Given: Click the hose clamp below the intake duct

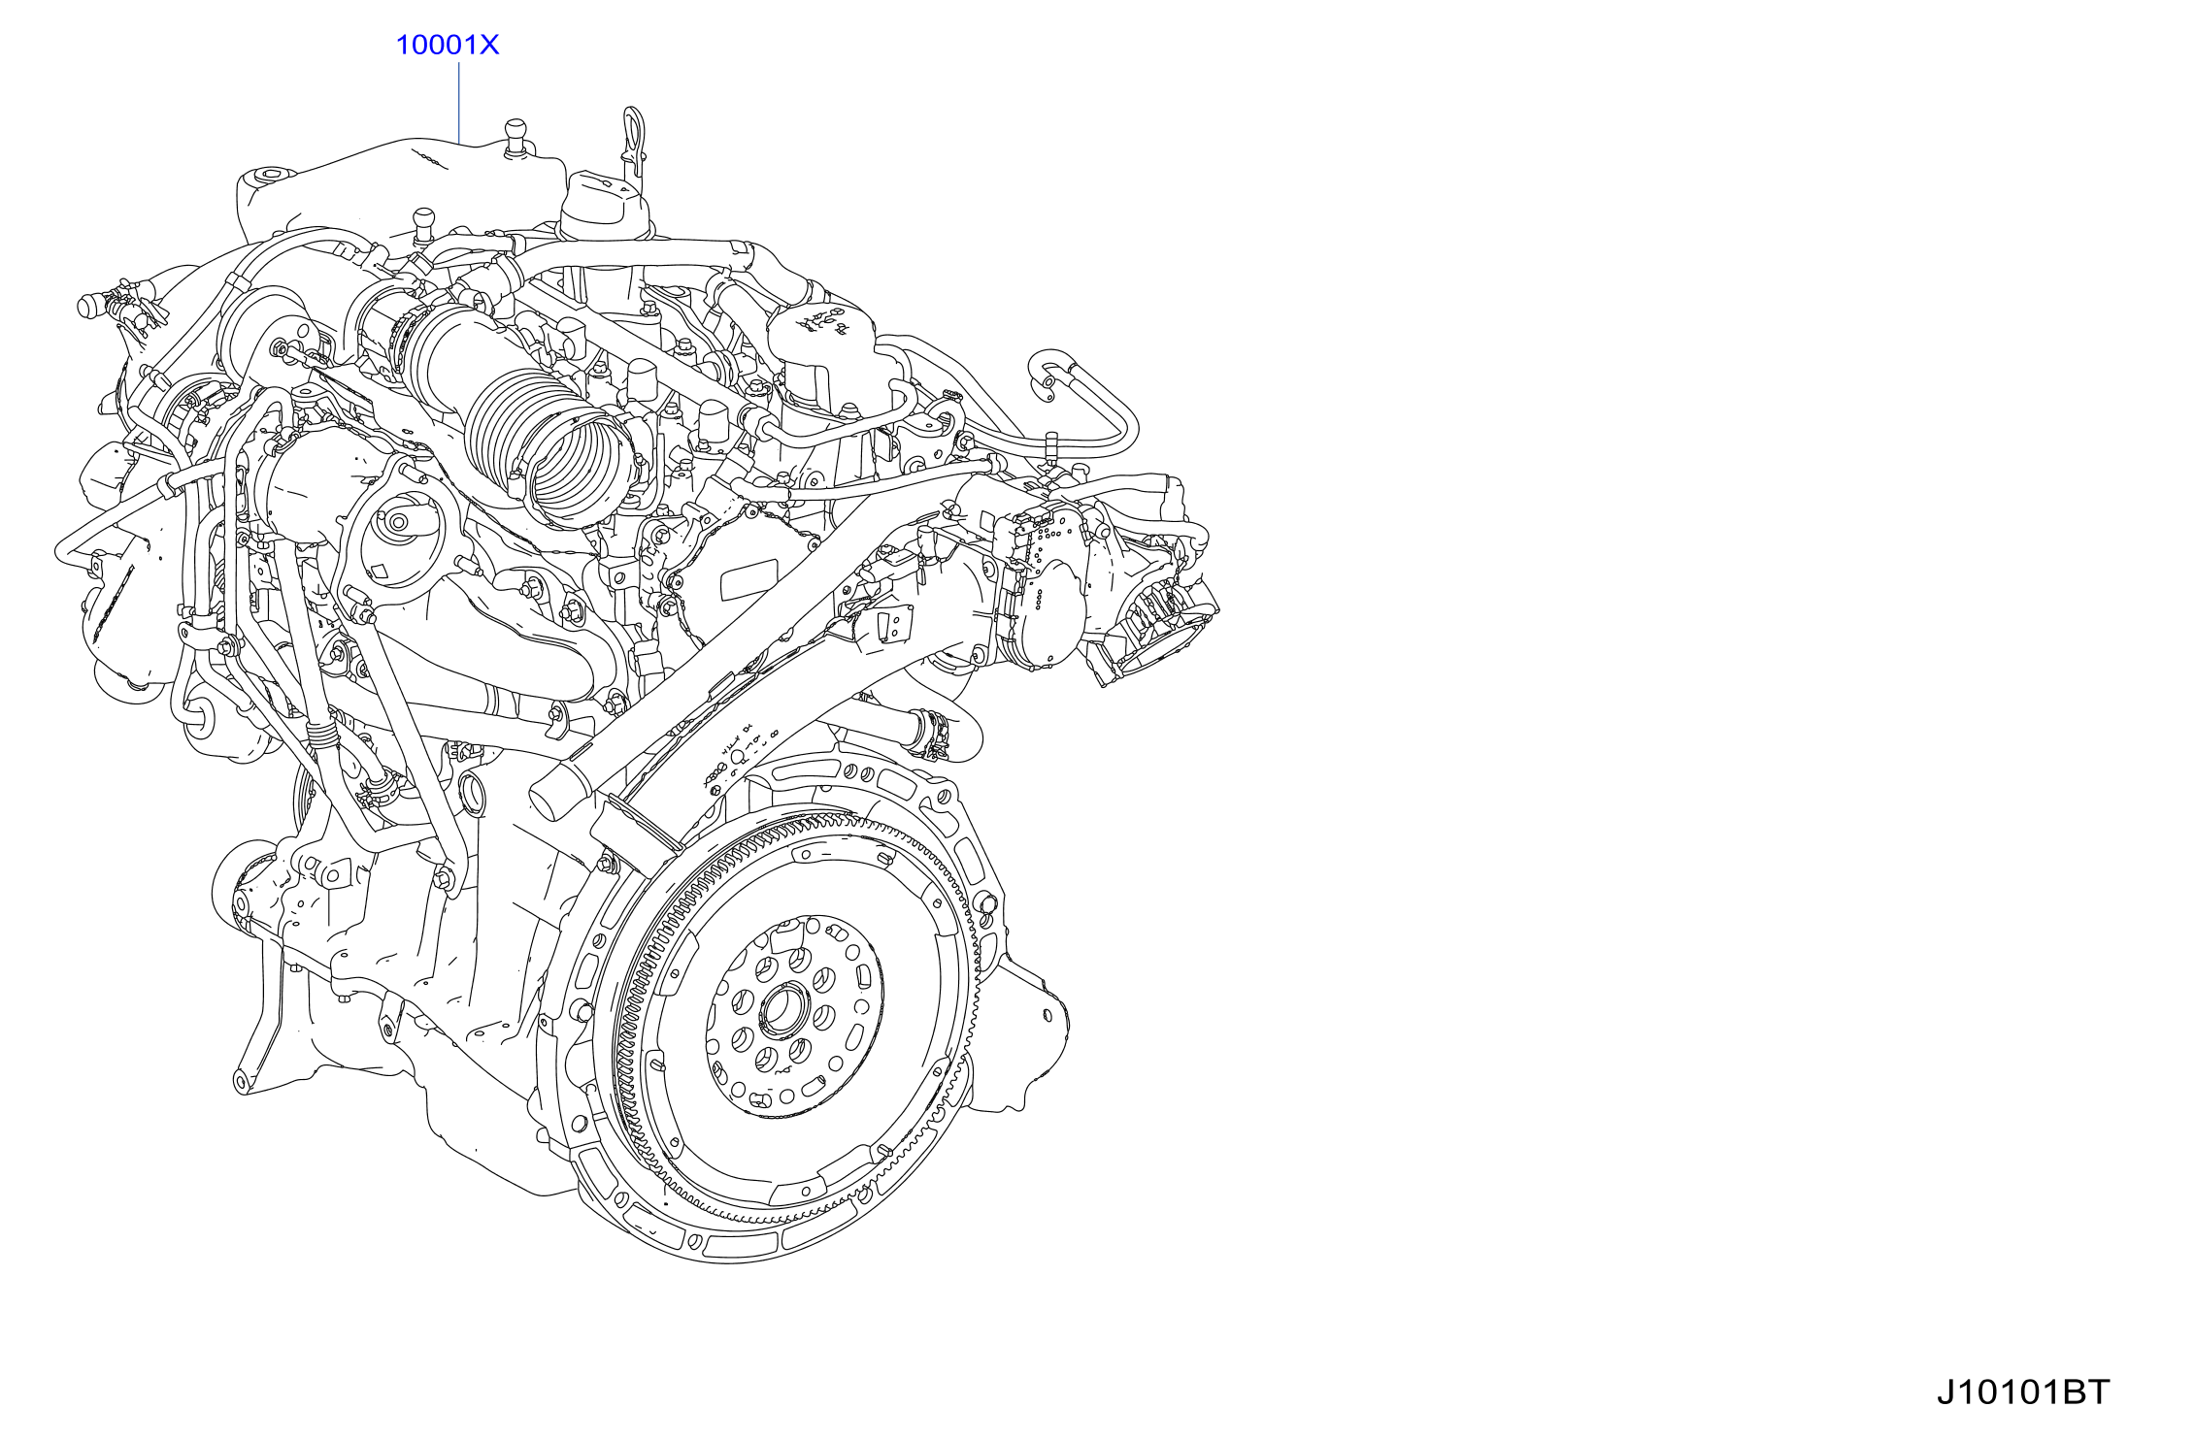Looking at the screenshot, I should 930,736.
